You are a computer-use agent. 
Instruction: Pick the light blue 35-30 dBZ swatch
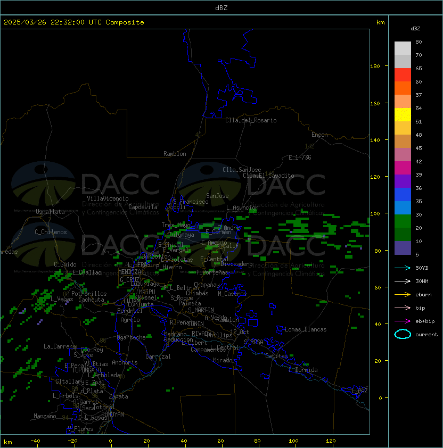[x=403, y=208]
